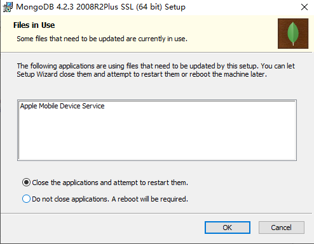This screenshot has height=244, width=314.
Task: Cancel the MongoDB setup dialog
Action: pos(282,228)
